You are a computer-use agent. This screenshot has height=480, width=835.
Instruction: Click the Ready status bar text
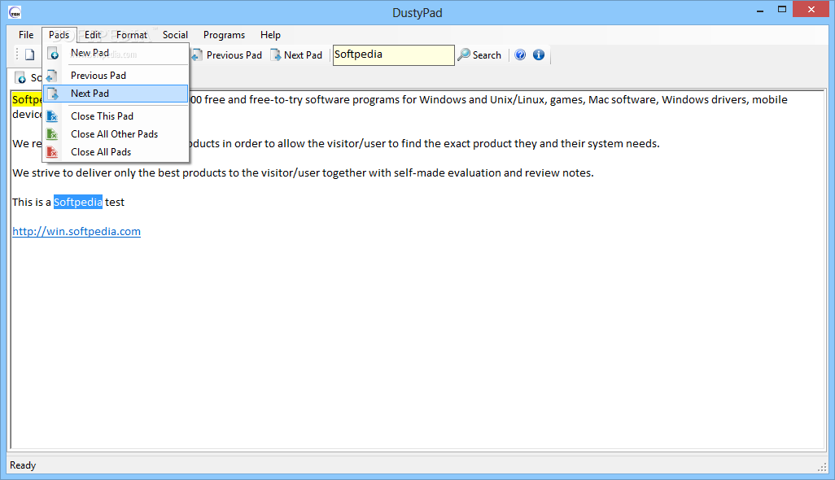23,465
